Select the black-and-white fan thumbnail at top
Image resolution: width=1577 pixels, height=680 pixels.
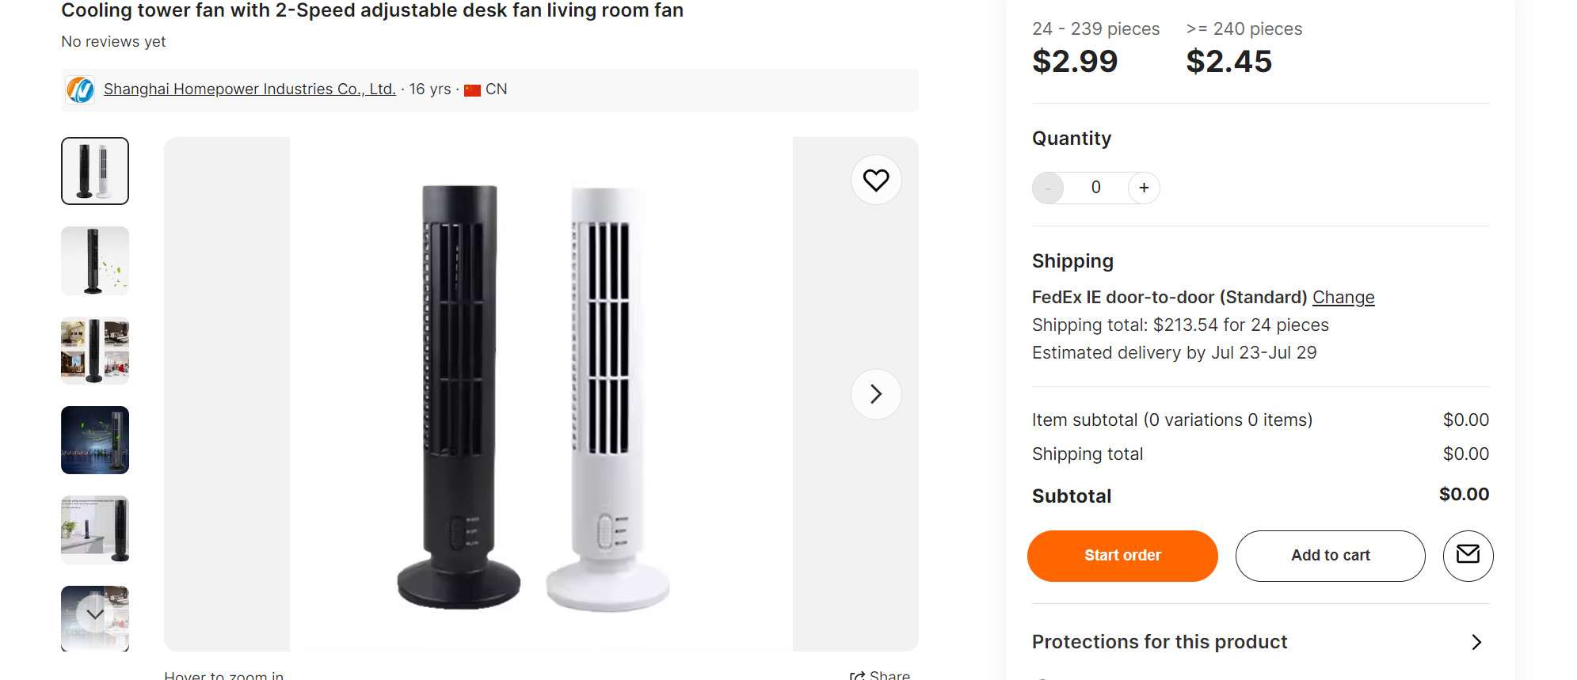pos(94,171)
